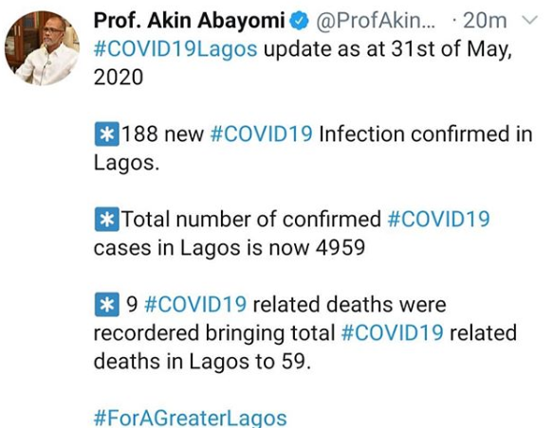Open the #ForAGreaterLagos hashtag link
This screenshot has height=428, width=553.
tap(191, 419)
